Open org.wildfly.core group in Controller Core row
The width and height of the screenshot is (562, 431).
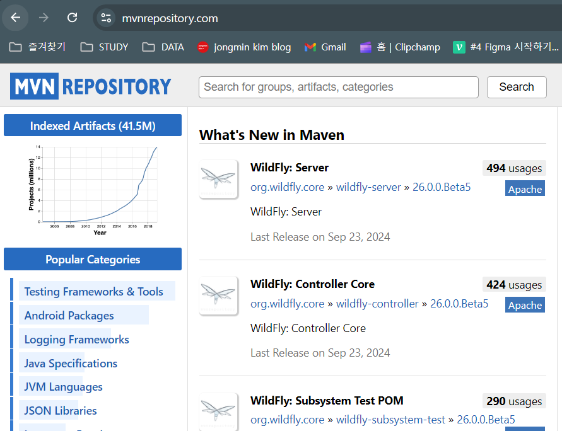pyautogui.click(x=287, y=304)
